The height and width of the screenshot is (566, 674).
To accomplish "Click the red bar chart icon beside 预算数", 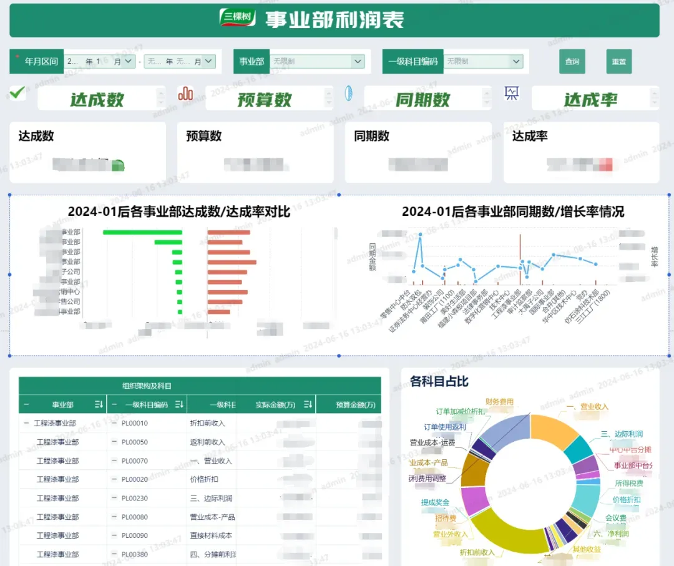I will [x=185, y=93].
